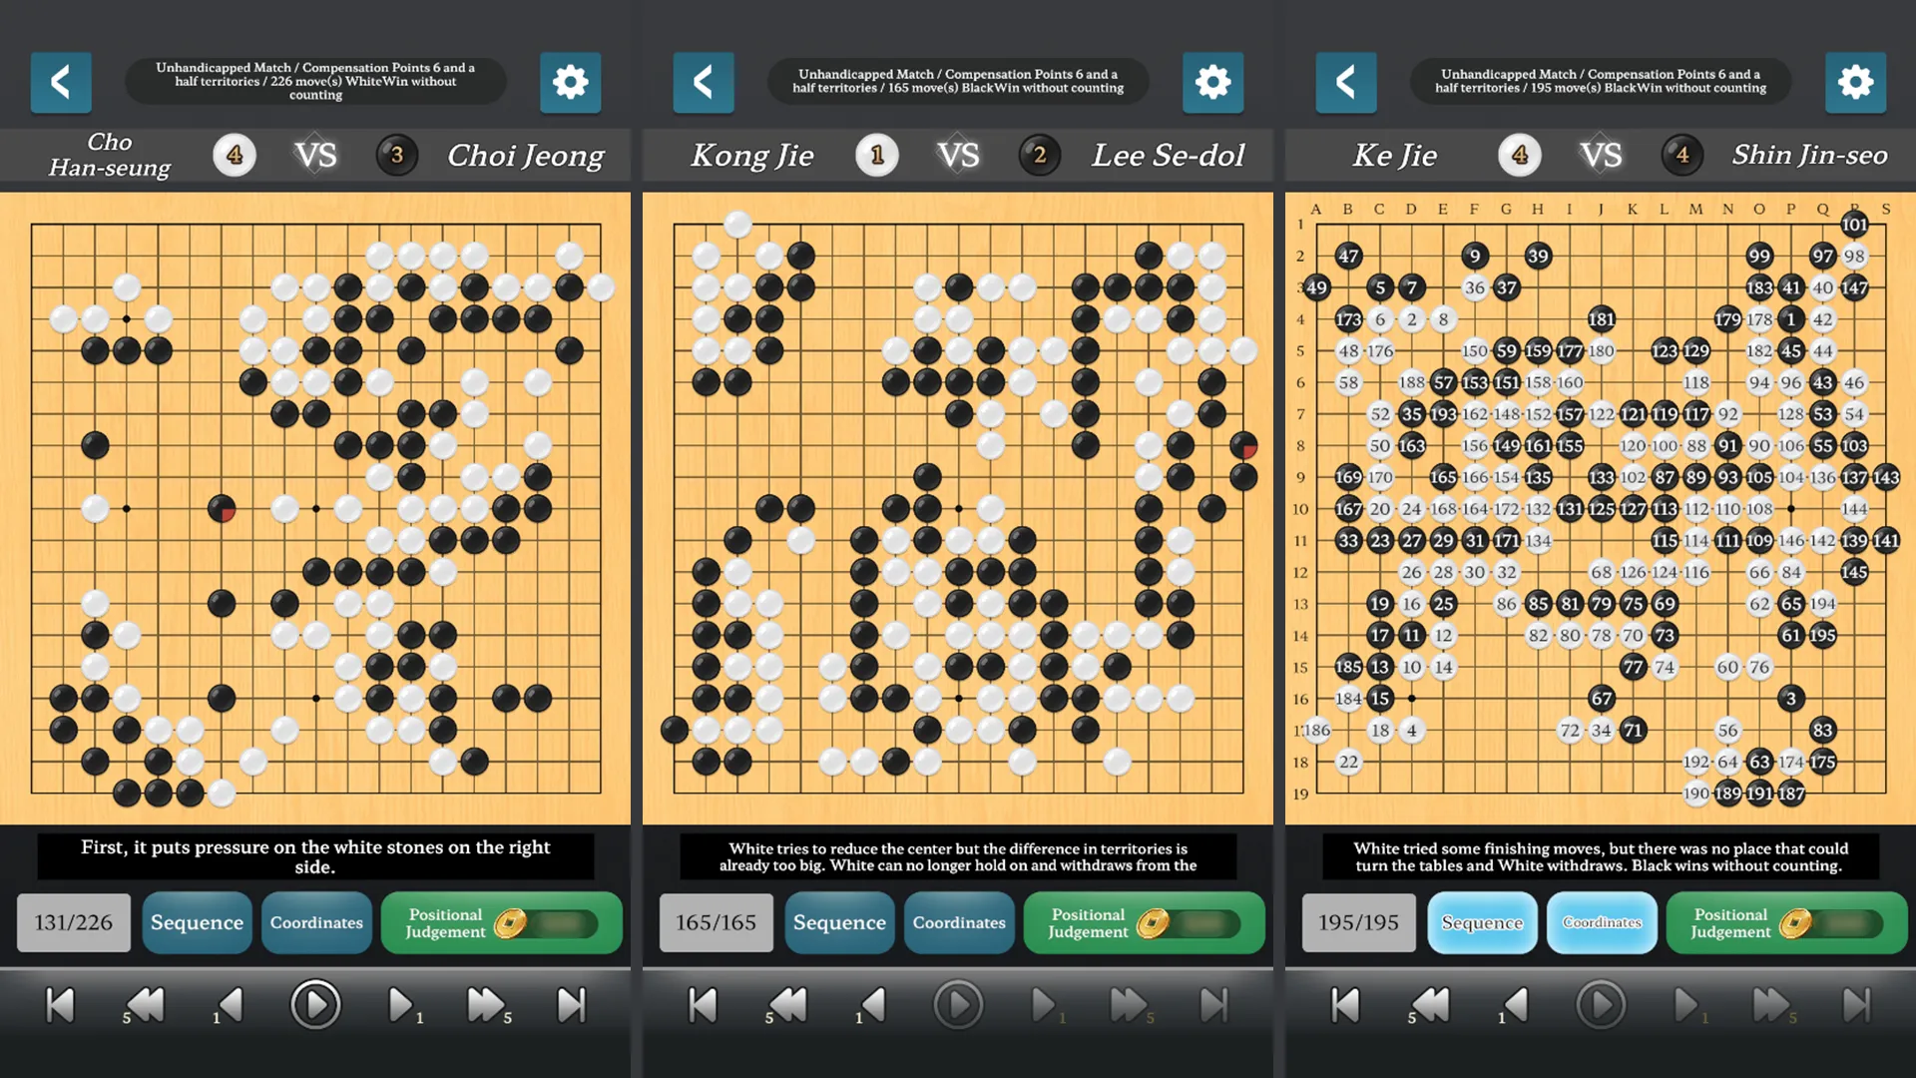
Task: Select Coordinates tab on middle board
Action: pyautogui.click(x=958, y=921)
